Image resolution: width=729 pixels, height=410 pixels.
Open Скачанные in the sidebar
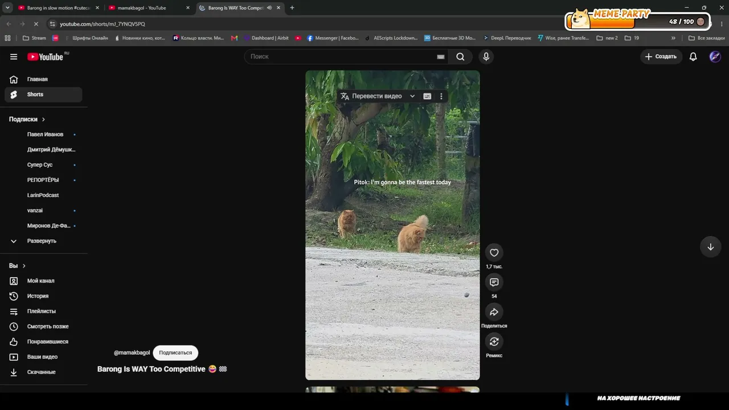tap(43, 372)
